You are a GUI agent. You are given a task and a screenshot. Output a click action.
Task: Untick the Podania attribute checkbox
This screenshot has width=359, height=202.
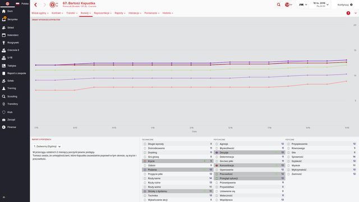145,169
